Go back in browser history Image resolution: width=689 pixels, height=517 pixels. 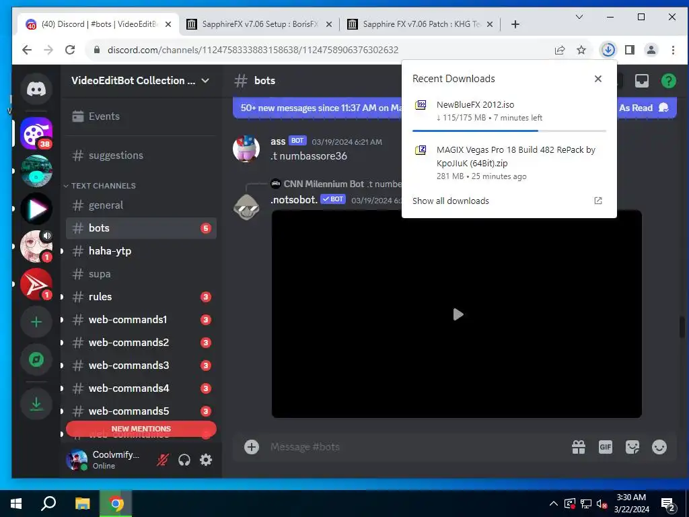tap(27, 50)
